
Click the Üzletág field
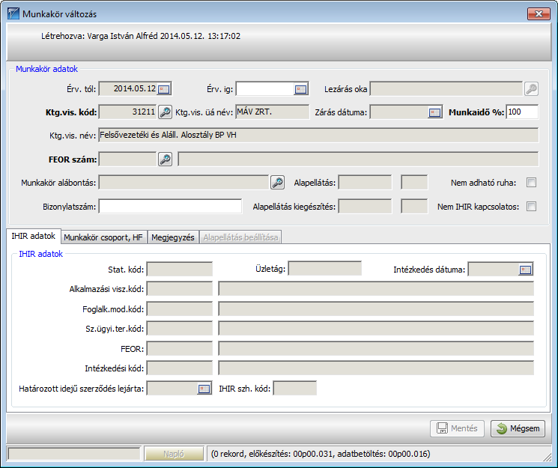click(325, 269)
